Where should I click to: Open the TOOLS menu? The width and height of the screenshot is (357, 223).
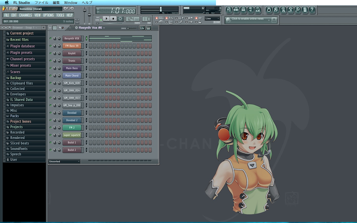[x=60, y=15]
